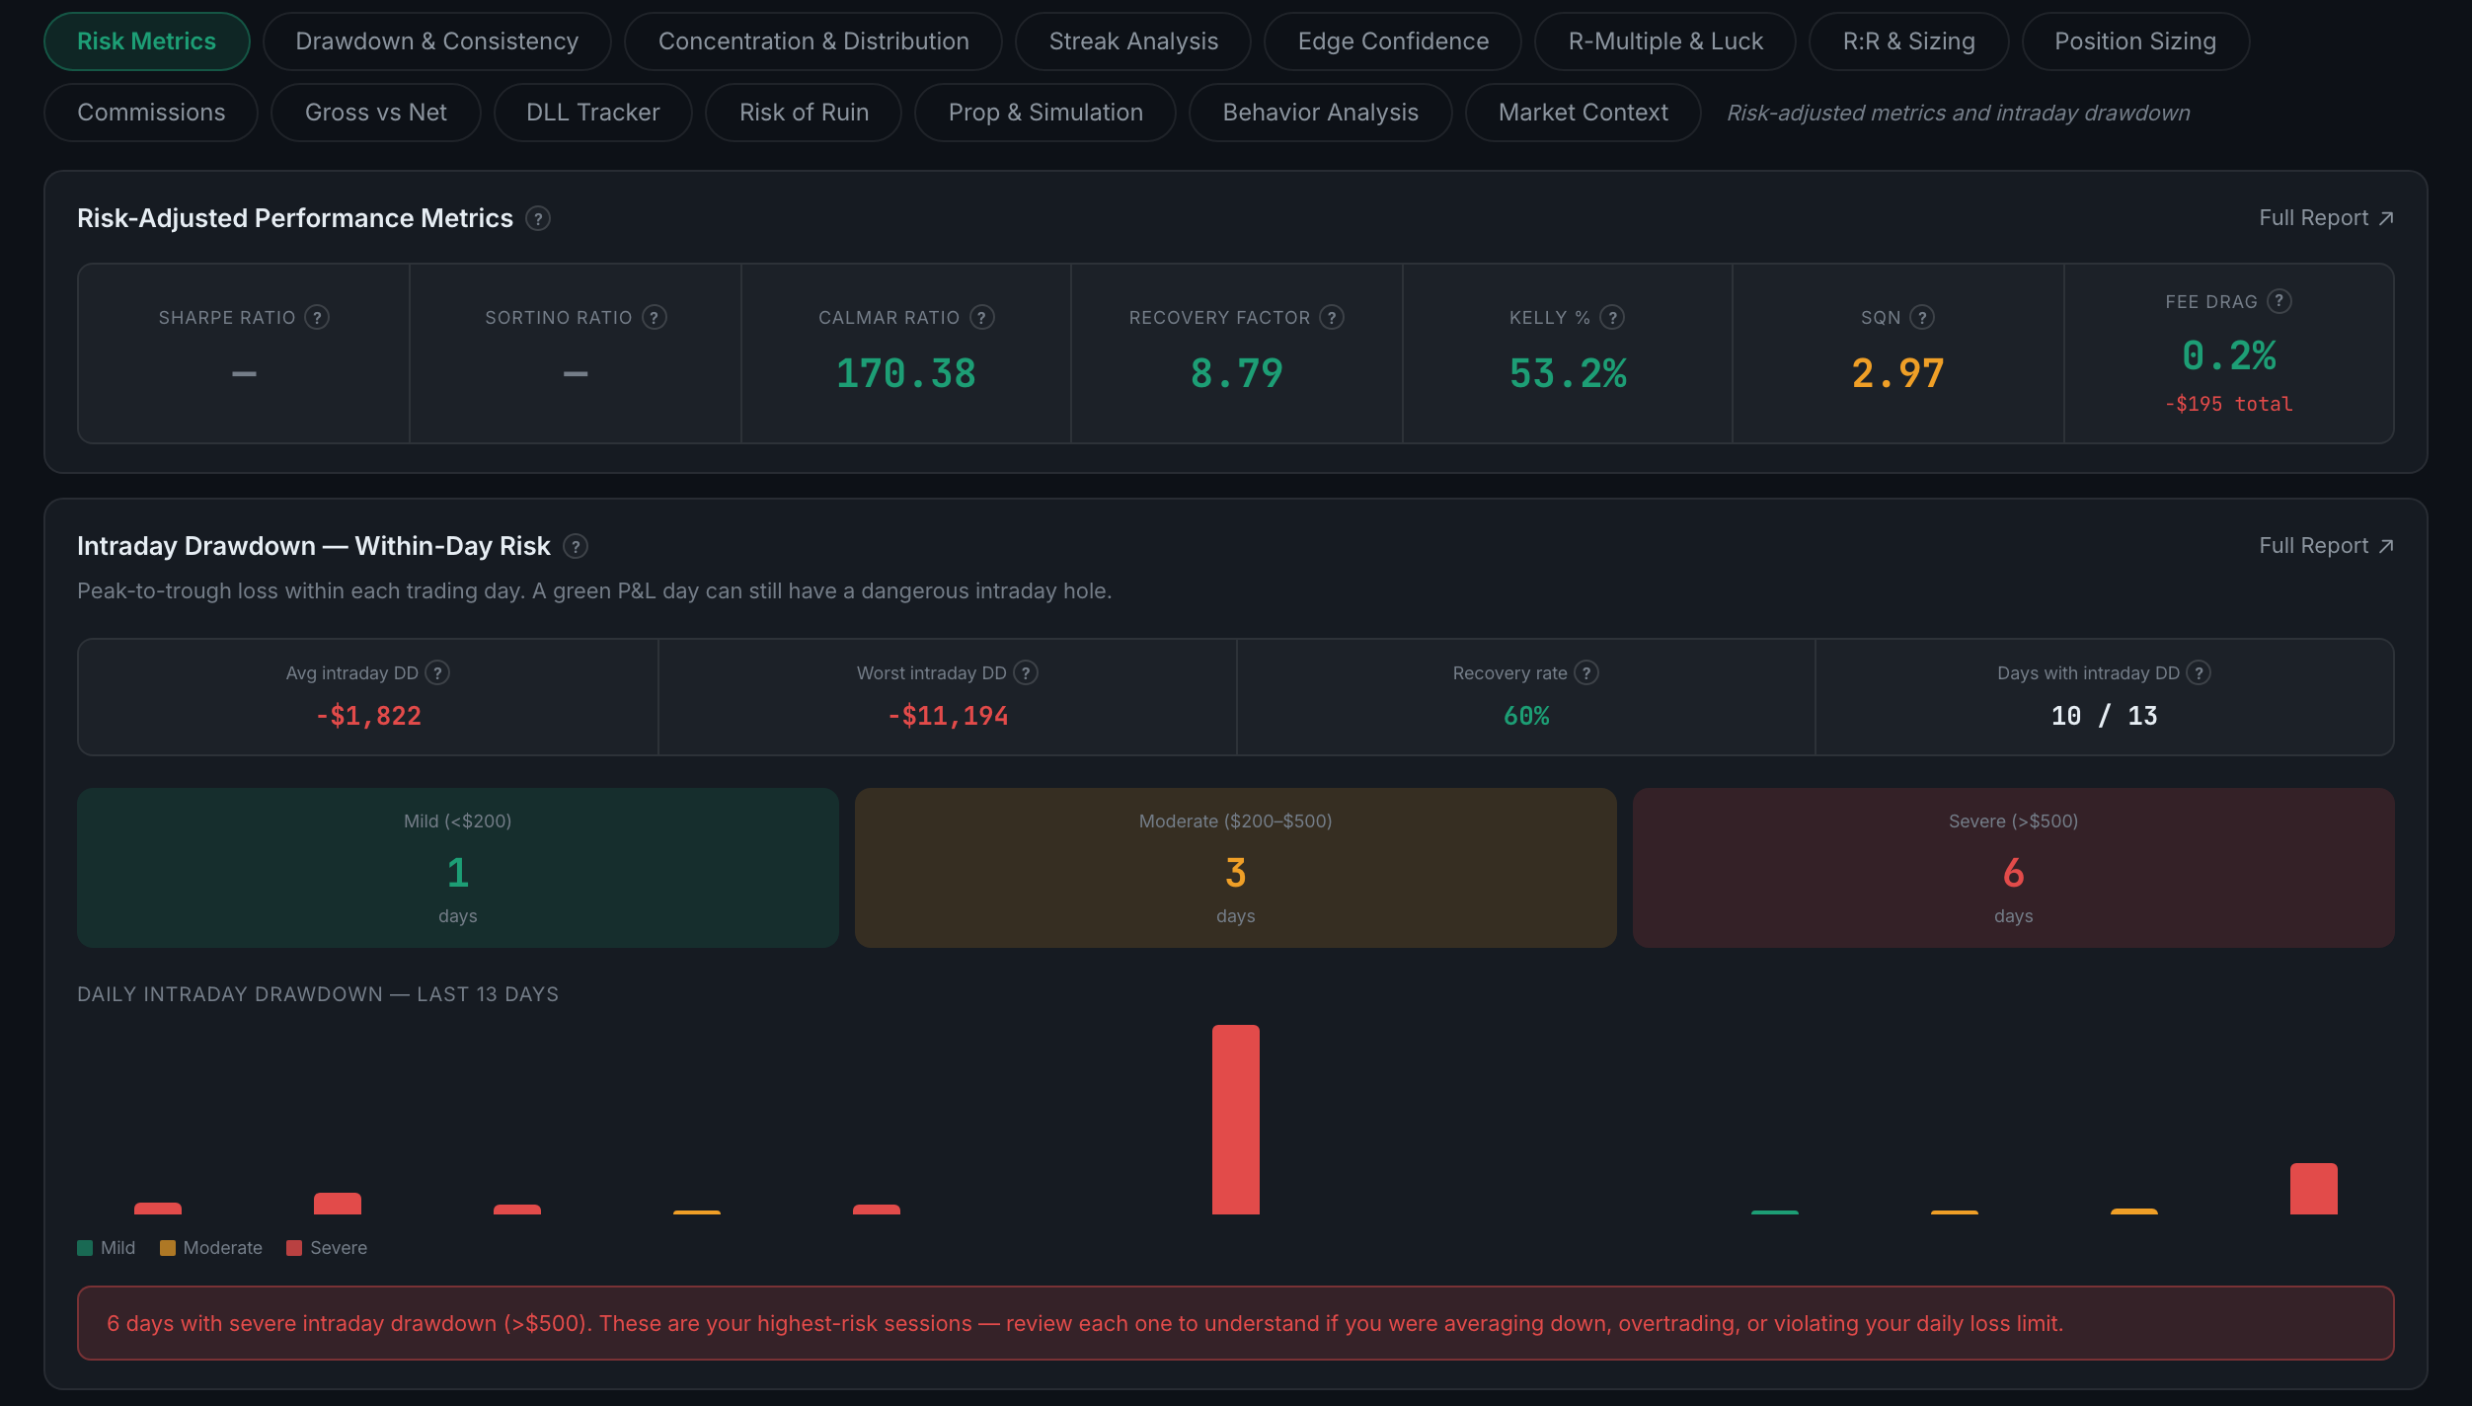The image size is (2472, 1406).
Task: Click help icon beside Intraday Drawdown title
Action: [576, 546]
